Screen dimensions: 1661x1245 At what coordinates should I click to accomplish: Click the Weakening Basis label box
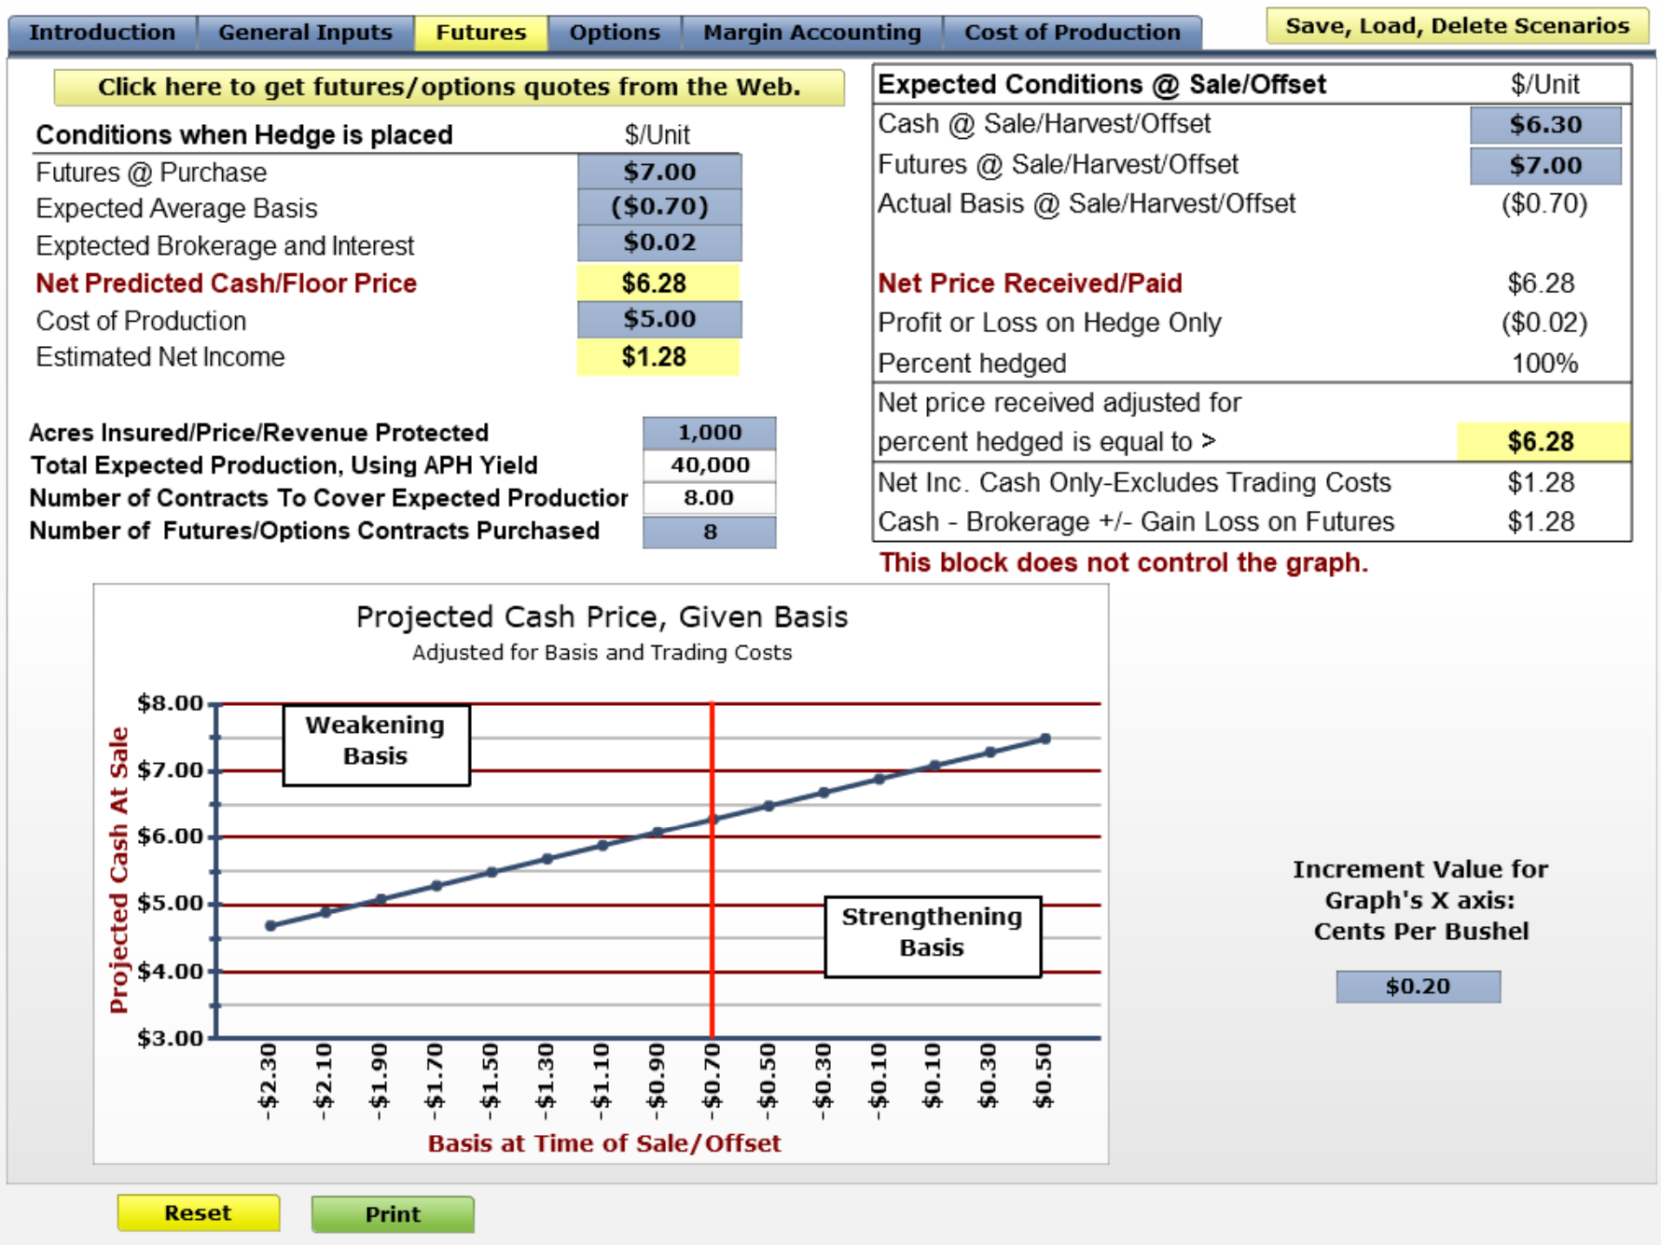pos(376,744)
